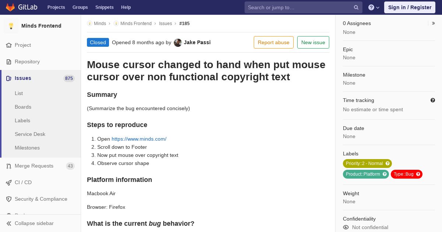
Task: Click the Minds Frontend project title
Action: [x=41, y=26]
